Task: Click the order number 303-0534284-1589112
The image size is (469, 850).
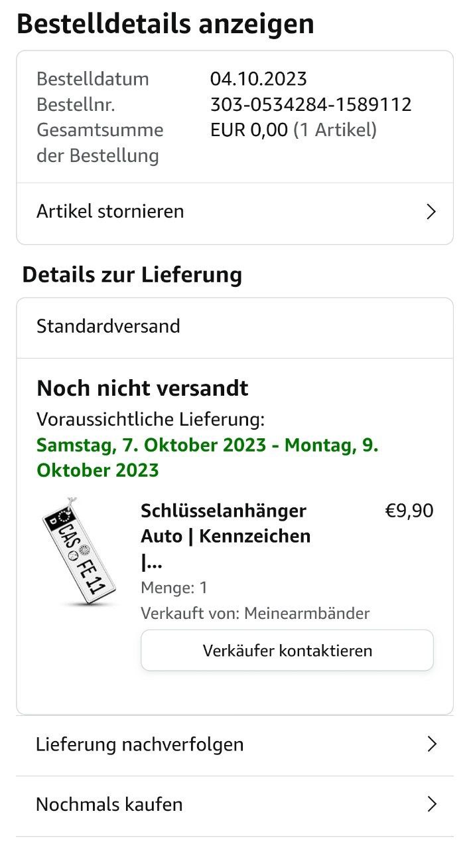Action: coord(310,104)
